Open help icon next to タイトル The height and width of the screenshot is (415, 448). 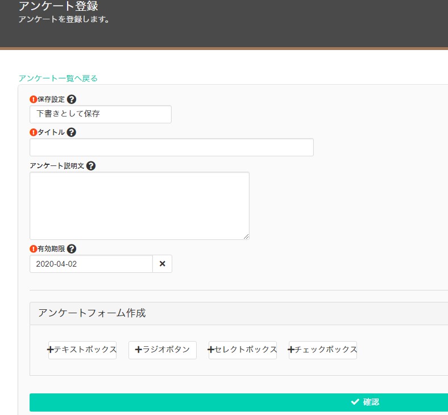pyautogui.click(x=72, y=132)
